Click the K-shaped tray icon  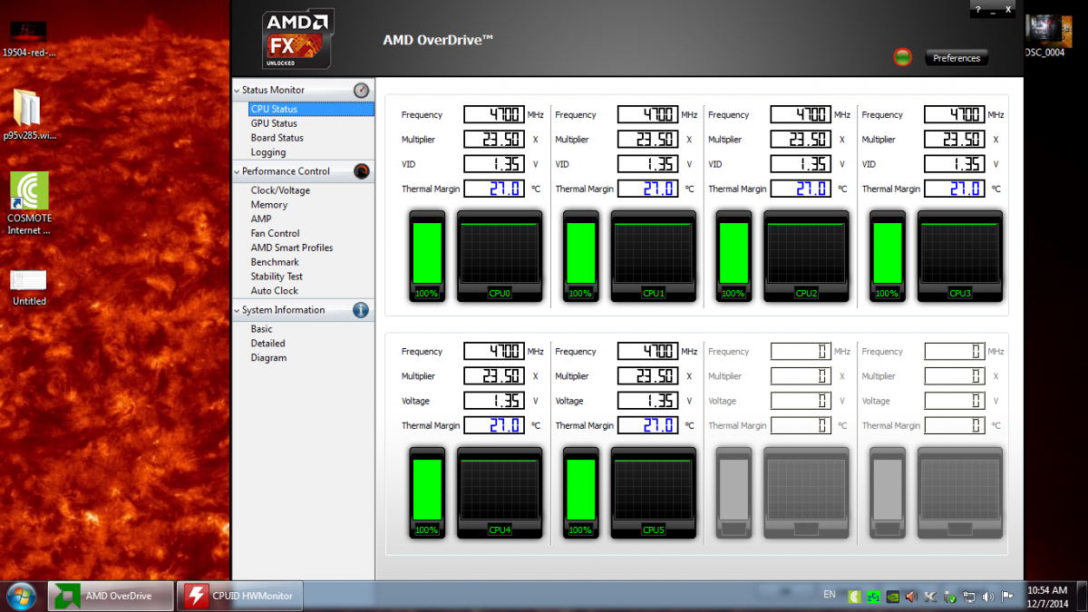930,597
